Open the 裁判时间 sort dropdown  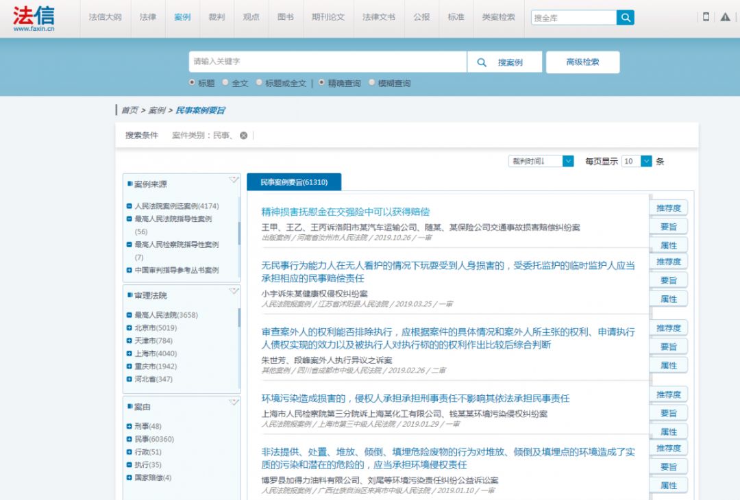pos(567,161)
